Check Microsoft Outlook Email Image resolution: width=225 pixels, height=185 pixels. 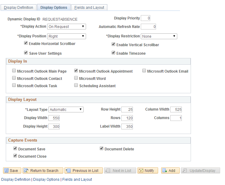point(144,70)
